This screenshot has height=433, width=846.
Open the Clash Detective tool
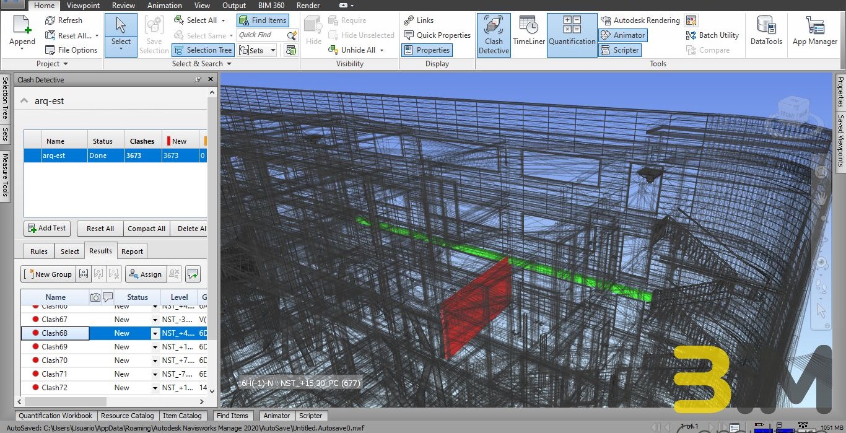coord(494,35)
